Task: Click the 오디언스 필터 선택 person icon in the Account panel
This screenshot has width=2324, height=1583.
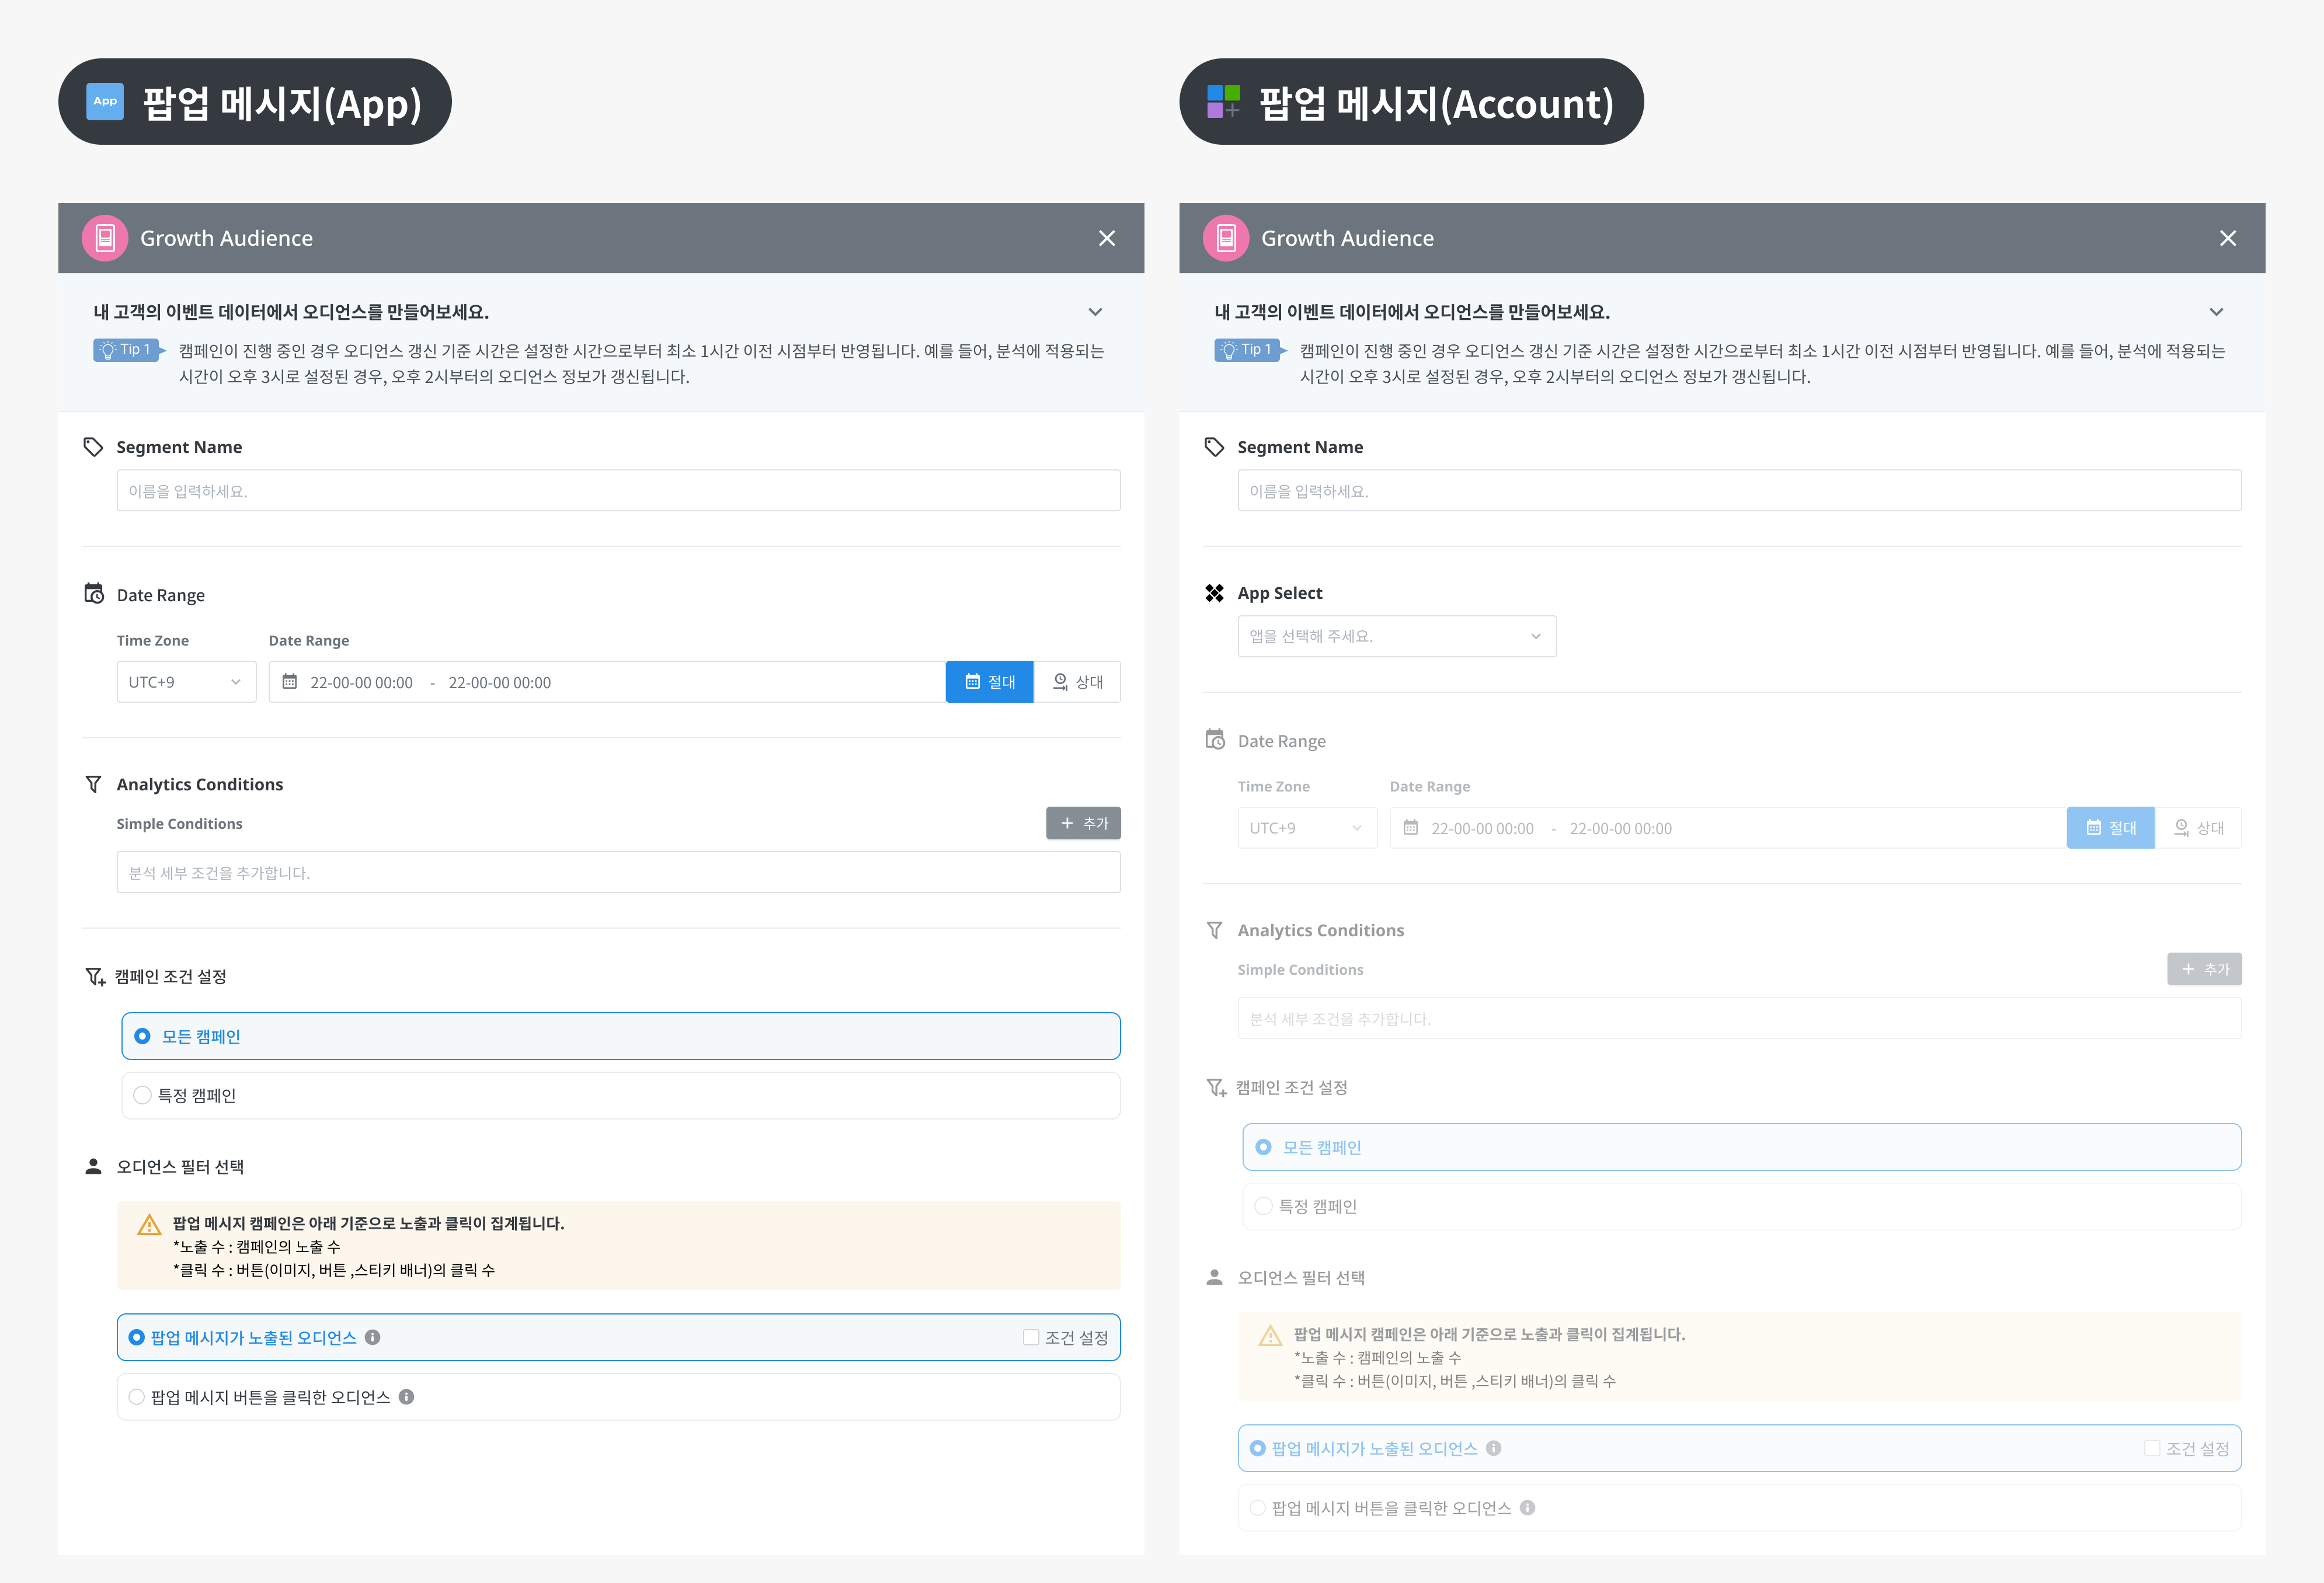Action: [x=1214, y=1277]
